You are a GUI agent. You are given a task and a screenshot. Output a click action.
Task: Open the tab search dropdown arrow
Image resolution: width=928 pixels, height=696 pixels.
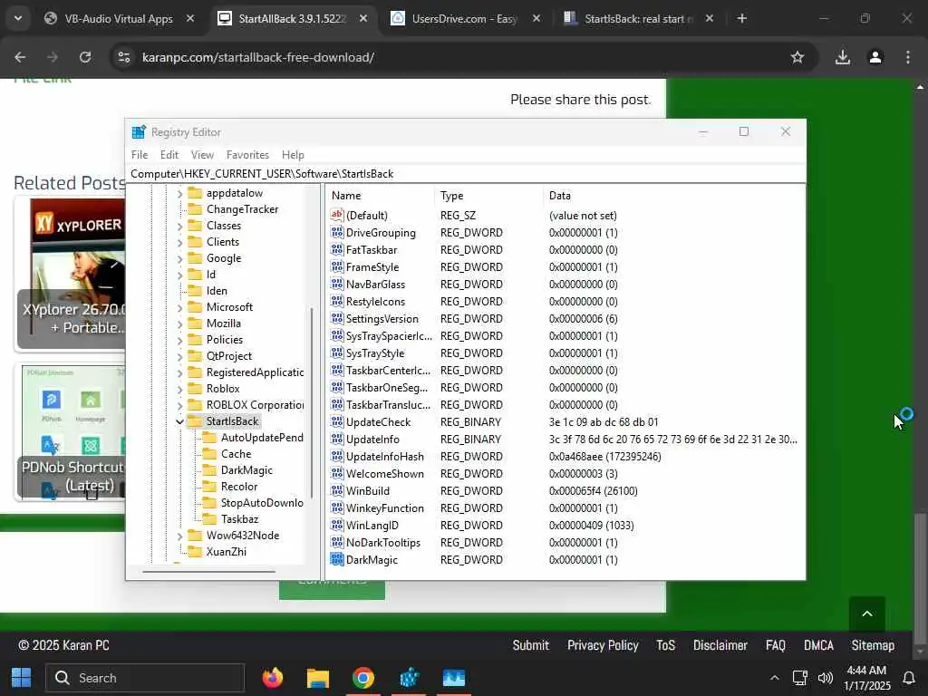click(x=18, y=18)
